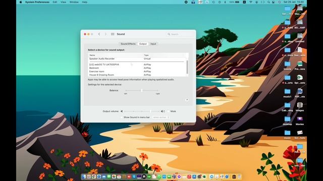Click the low volume speaker icon

[122, 111]
